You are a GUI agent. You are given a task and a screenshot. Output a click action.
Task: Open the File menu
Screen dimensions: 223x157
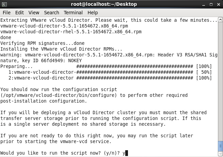click(x=6, y=13)
